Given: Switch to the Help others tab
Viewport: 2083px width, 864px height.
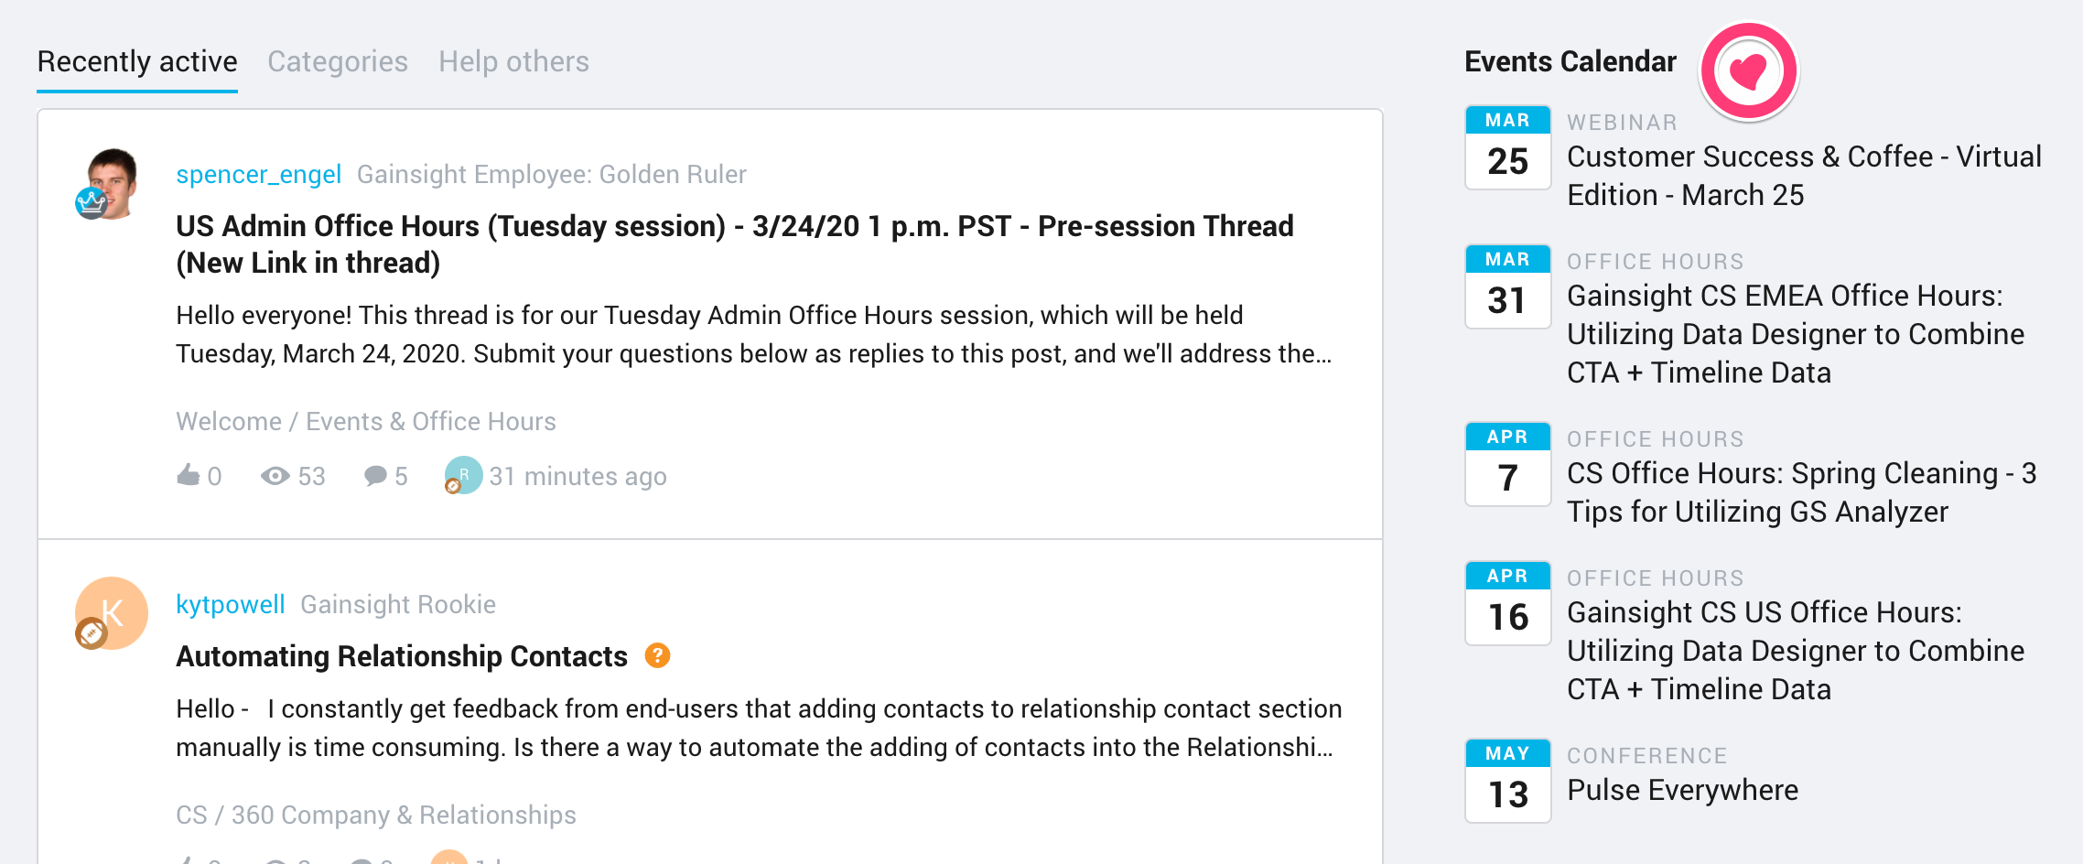Looking at the screenshot, I should [x=513, y=61].
